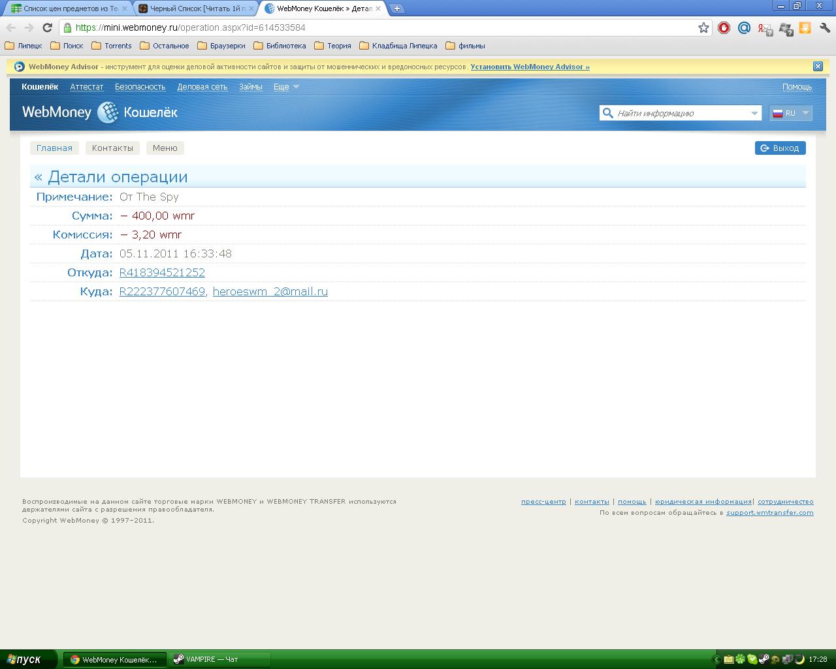Click the crescent moon tray icon
836x669 pixels.
point(799,659)
